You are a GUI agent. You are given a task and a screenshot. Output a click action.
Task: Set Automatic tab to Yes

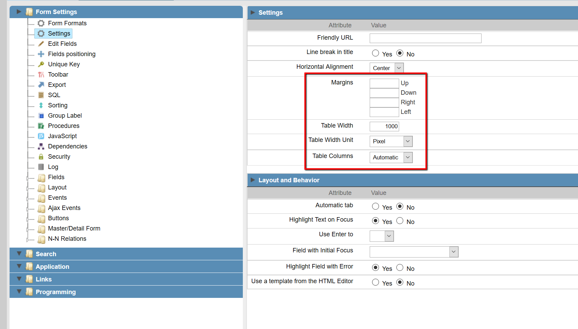[376, 206]
